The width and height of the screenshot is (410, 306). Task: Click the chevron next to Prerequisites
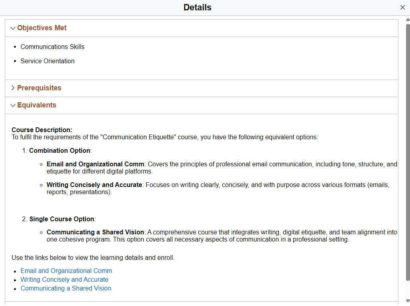click(13, 88)
